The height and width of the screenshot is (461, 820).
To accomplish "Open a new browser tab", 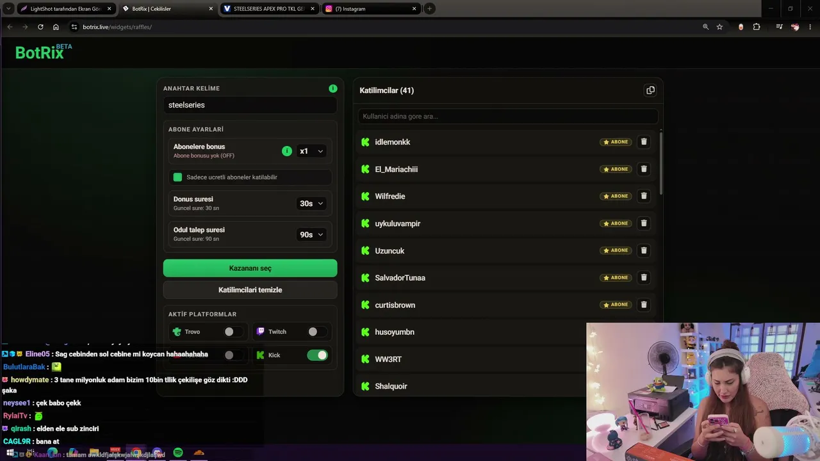I will tap(429, 9).
